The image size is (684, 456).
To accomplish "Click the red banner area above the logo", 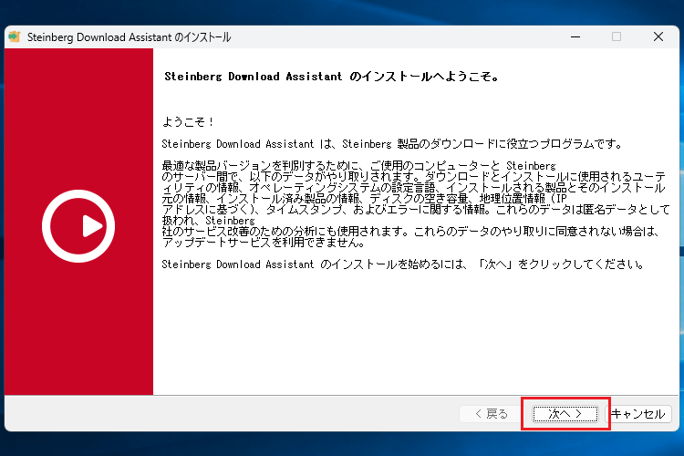I will tap(78, 109).
